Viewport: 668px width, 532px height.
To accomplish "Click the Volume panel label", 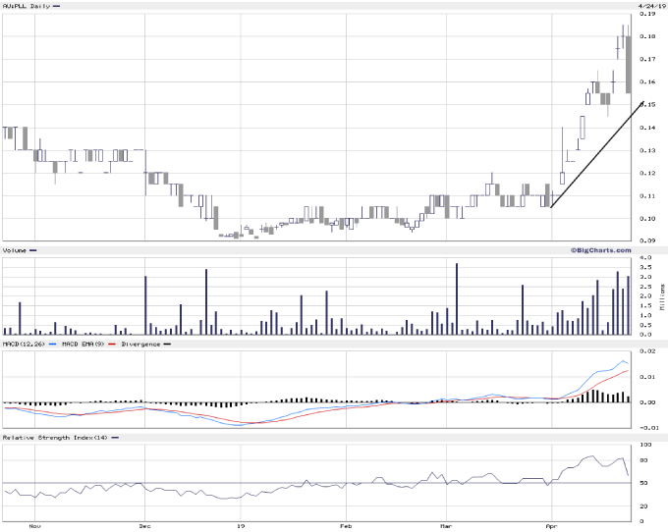I will pos(16,251).
